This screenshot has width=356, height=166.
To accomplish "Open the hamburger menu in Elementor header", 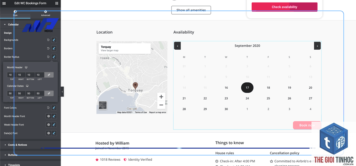I will 4,4.
